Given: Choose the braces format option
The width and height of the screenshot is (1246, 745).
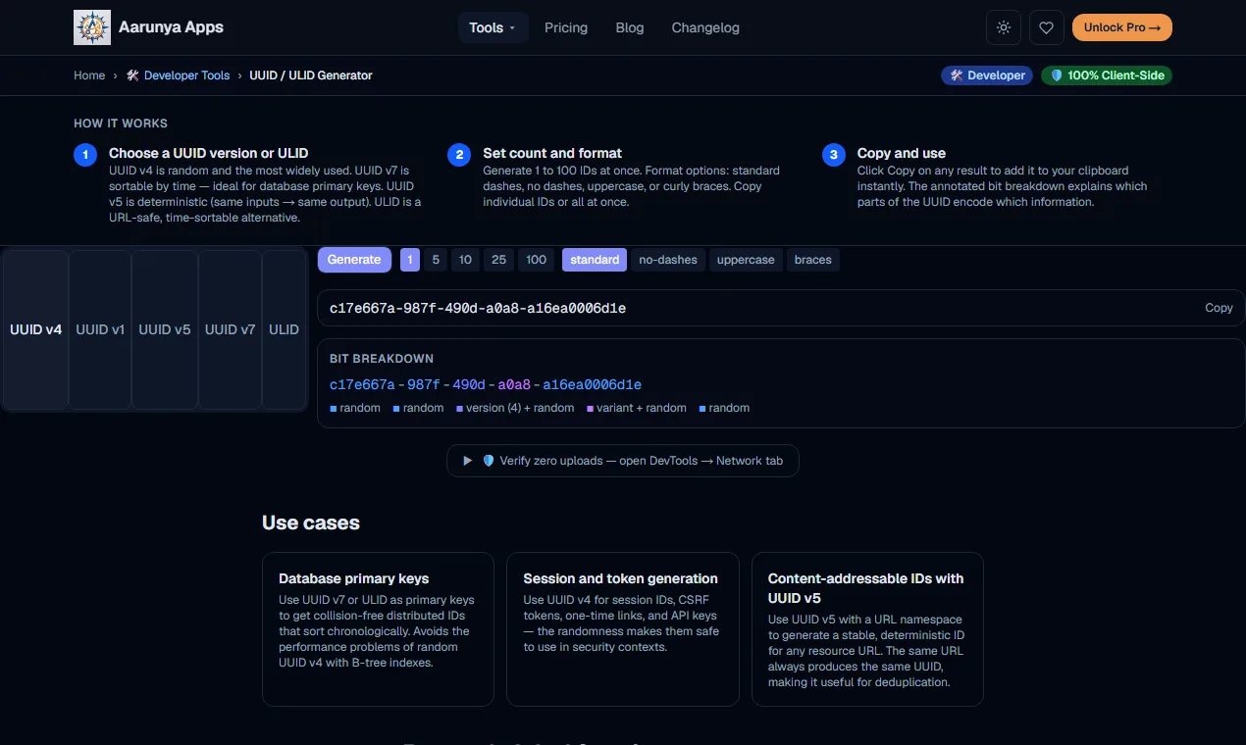Looking at the screenshot, I should click(813, 260).
